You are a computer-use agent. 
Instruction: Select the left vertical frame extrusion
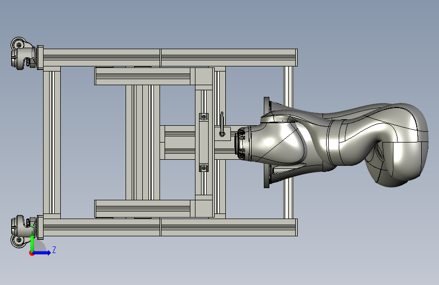click(x=52, y=142)
